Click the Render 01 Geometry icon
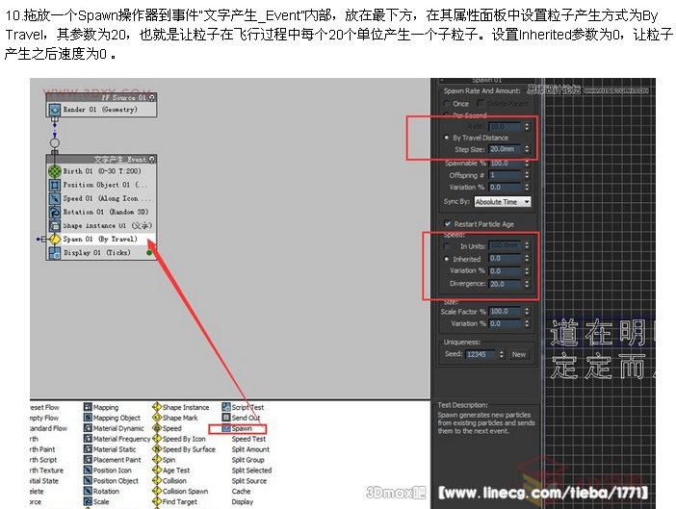Viewport: 676px width, 509px height. pos(55,110)
